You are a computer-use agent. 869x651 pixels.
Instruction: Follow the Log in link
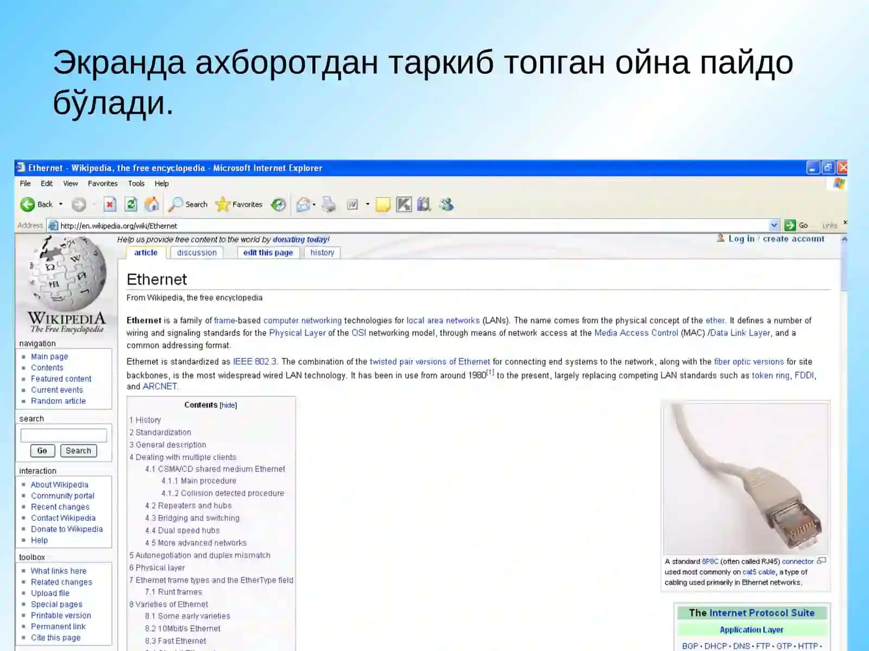coord(741,239)
